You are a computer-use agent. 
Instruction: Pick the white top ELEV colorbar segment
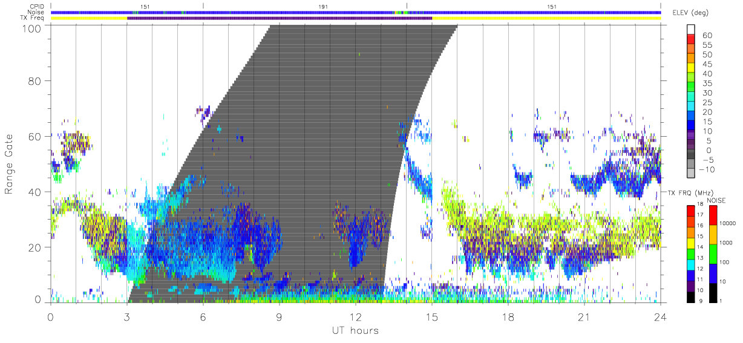point(691,30)
